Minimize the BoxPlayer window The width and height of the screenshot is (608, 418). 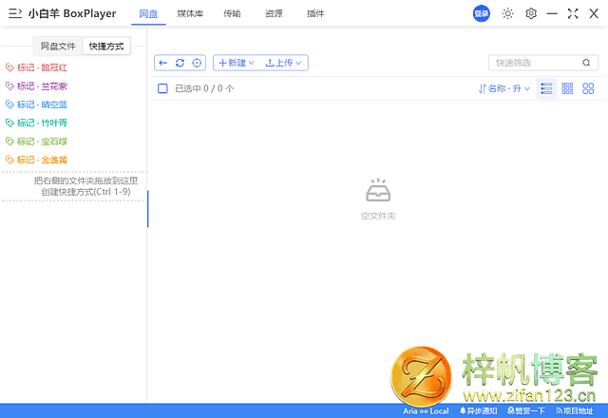click(x=552, y=13)
